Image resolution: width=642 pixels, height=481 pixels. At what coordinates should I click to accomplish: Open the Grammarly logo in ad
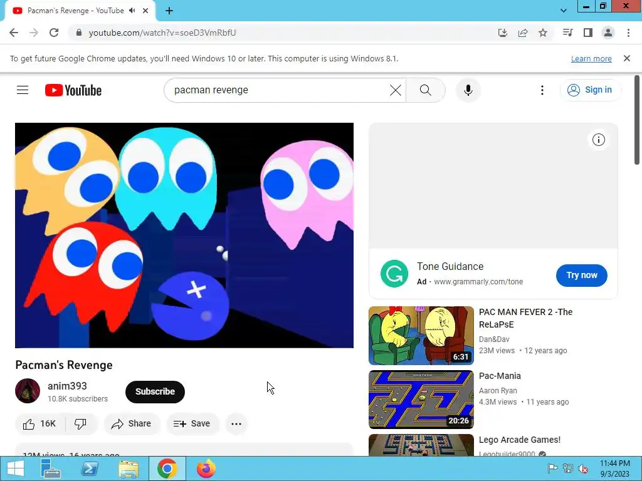(x=394, y=274)
